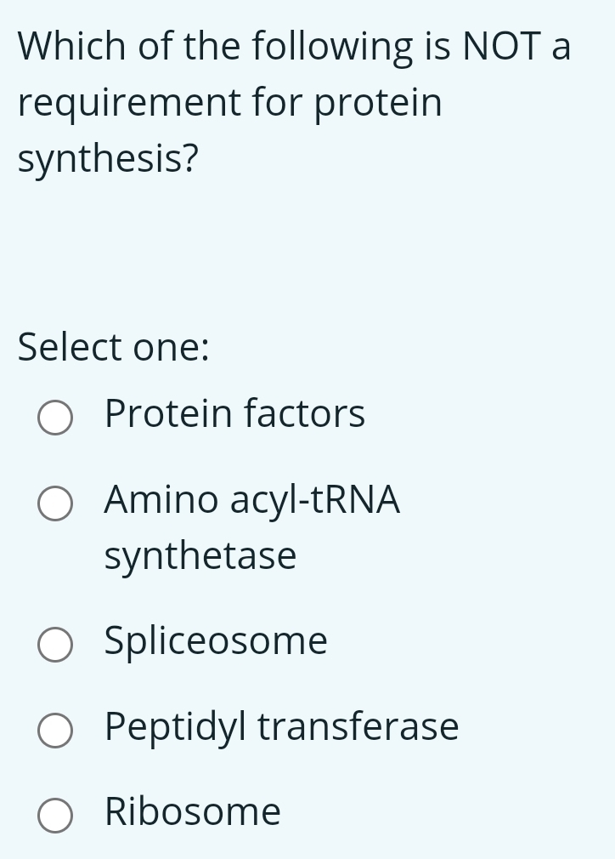Click the "Protein factors" answer label
Viewport: 615px width, 859px height.
point(234,414)
